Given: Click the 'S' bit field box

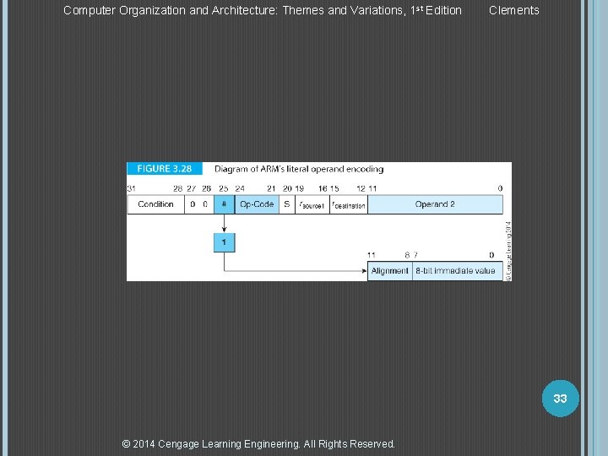Looking at the screenshot, I should (x=287, y=204).
